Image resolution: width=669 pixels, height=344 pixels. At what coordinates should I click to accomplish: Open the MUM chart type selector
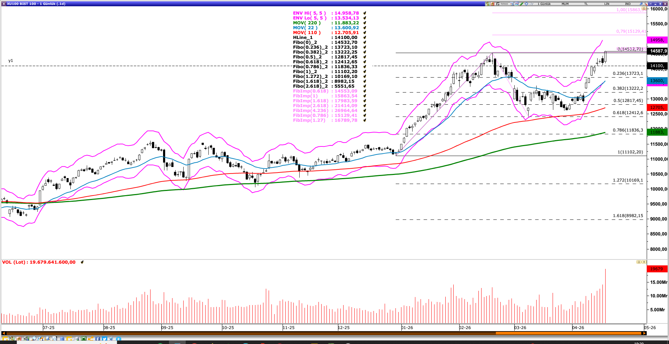click(565, 3)
